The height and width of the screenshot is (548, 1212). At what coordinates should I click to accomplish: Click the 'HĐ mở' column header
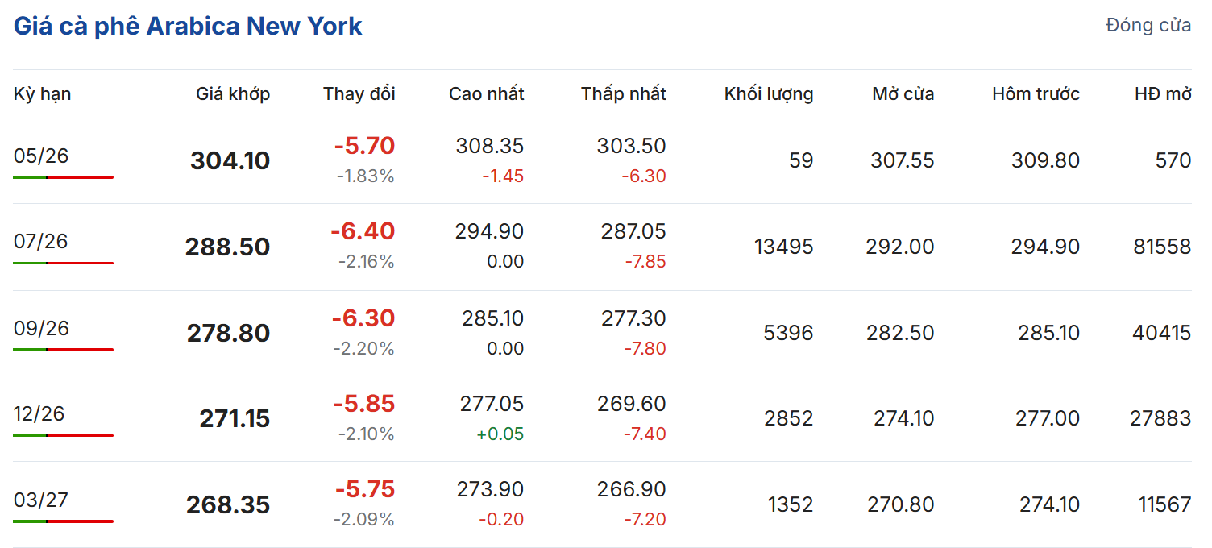pyautogui.click(x=1163, y=93)
